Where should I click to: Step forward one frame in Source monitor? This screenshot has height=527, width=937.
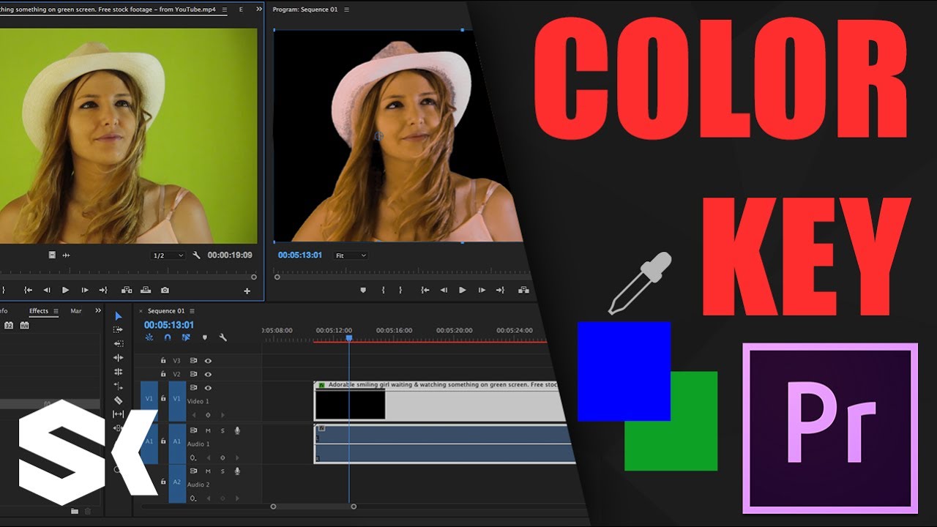[84, 291]
